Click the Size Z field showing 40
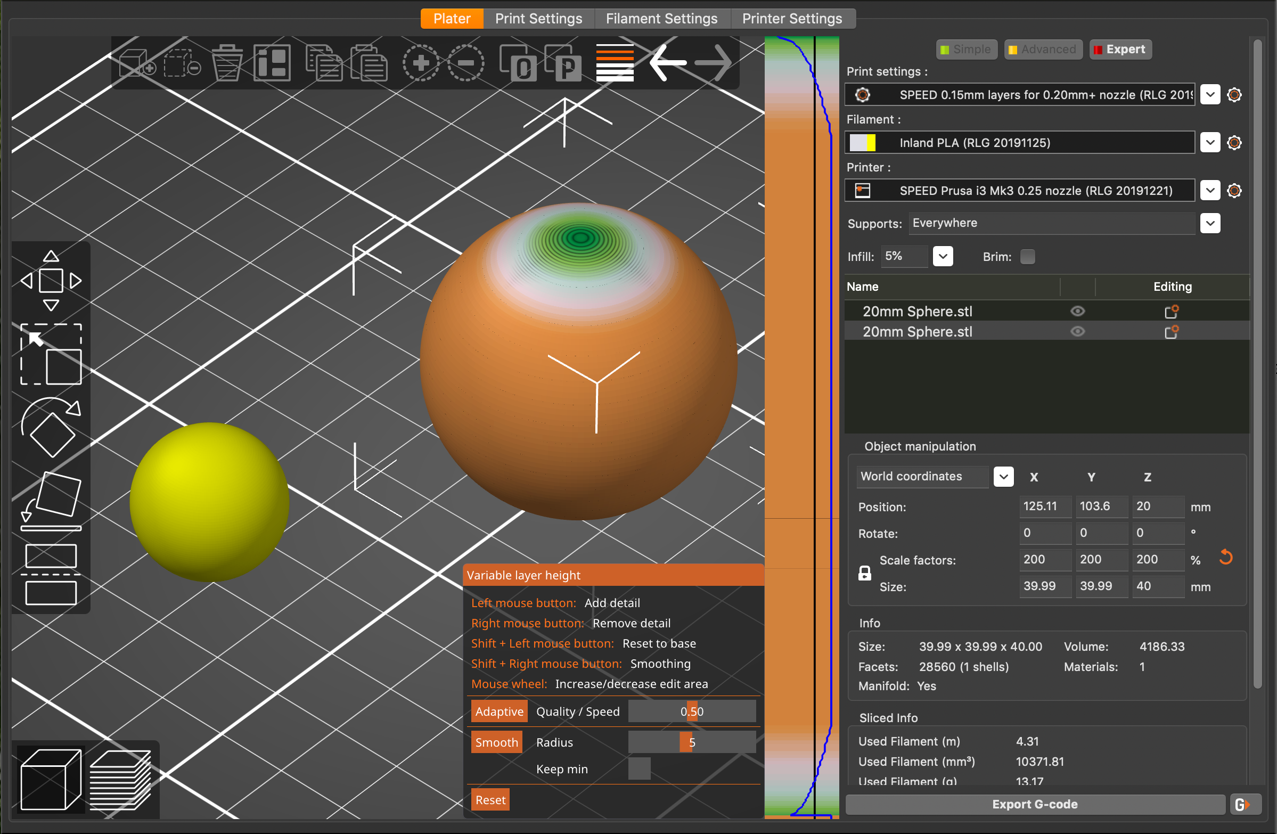Image resolution: width=1277 pixels, height=834 pixels. pyautogui.click(x=1158, y=586)
